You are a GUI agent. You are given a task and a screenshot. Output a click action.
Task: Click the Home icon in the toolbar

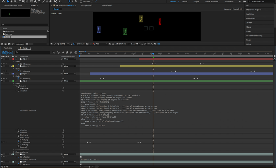pos(3,1)
